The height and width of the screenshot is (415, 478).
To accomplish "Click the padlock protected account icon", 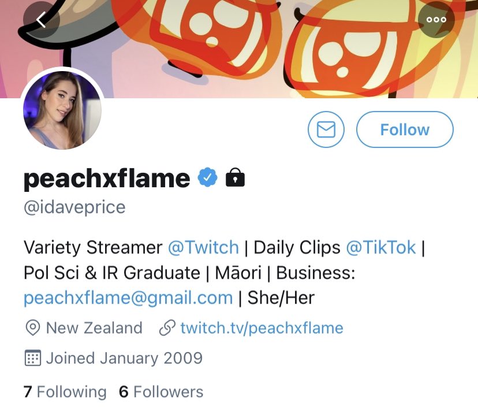I will pyautogui.click(x=235, y=178).
